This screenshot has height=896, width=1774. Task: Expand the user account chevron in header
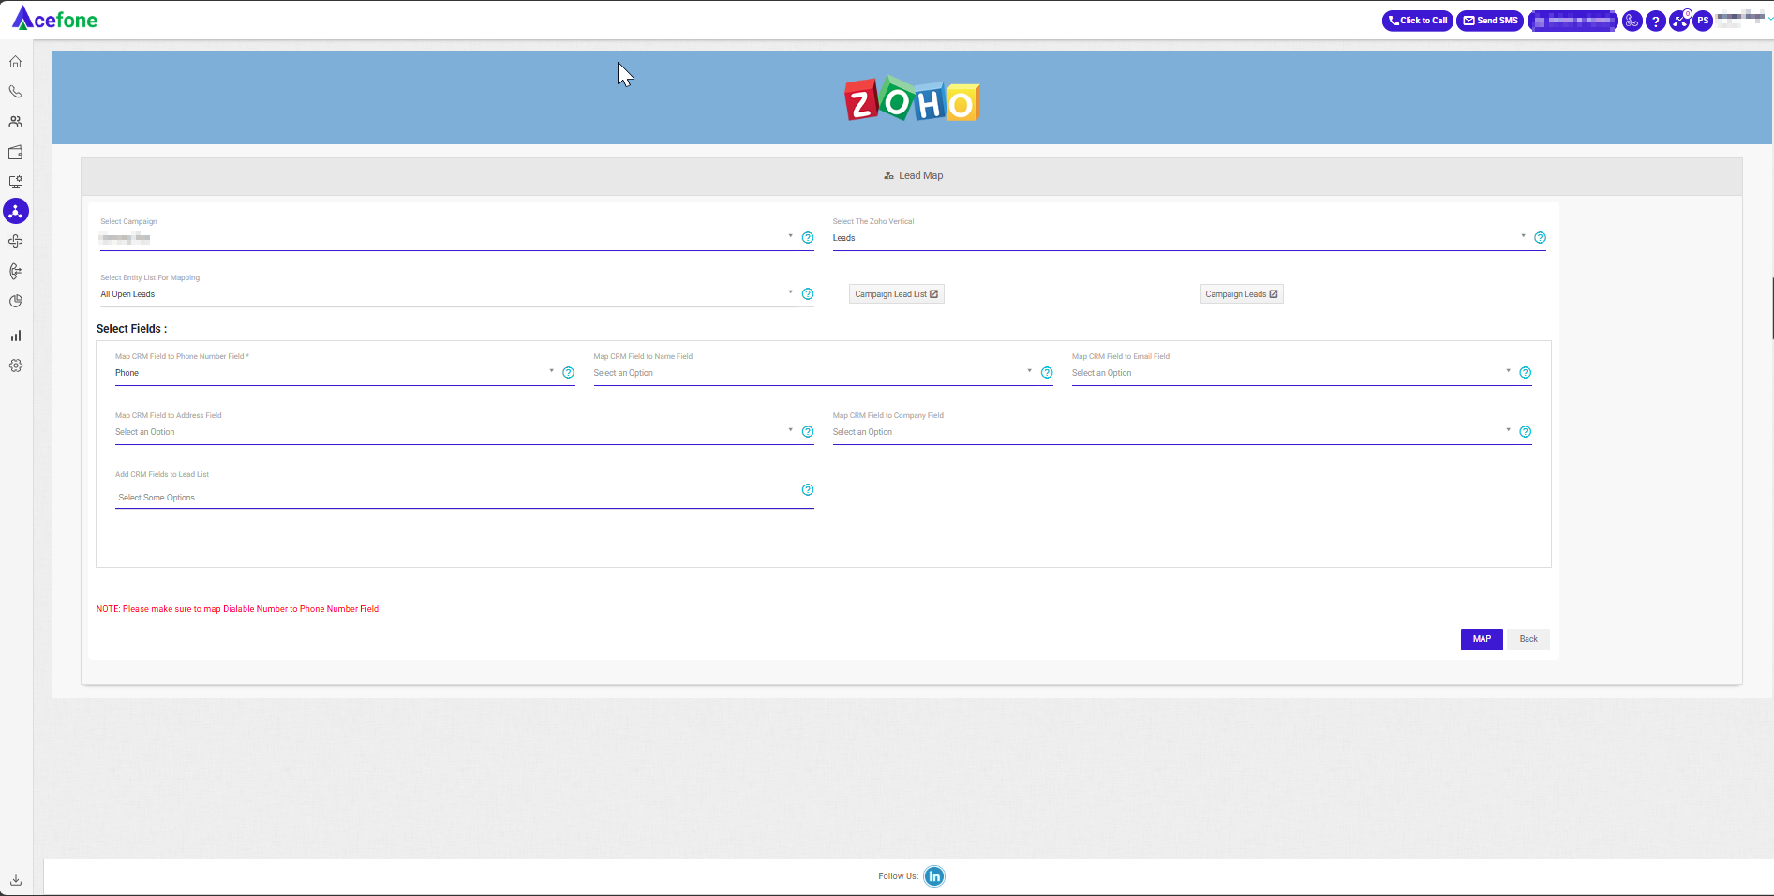click(x=1770, y=19)
